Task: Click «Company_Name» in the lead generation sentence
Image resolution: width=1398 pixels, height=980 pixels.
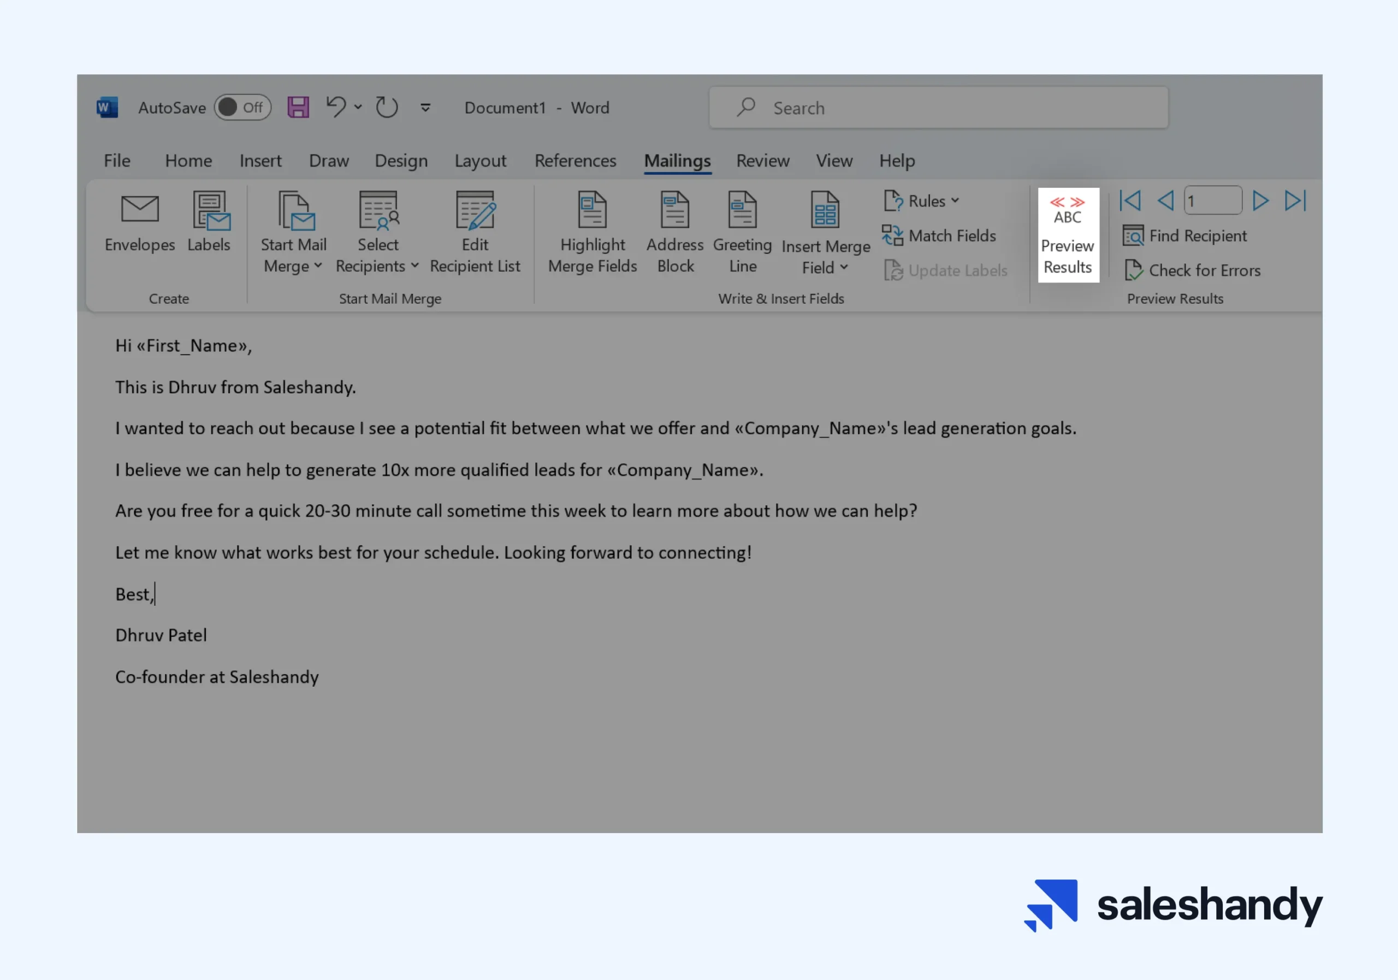Action: point(810,429)
